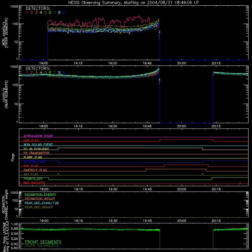Click the FRONT SEGMENTS livetime legend
Screen dimensions: 252x252
[43, 242]
